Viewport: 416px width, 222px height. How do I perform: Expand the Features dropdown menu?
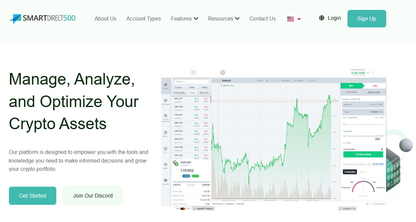tap(184, 18)
